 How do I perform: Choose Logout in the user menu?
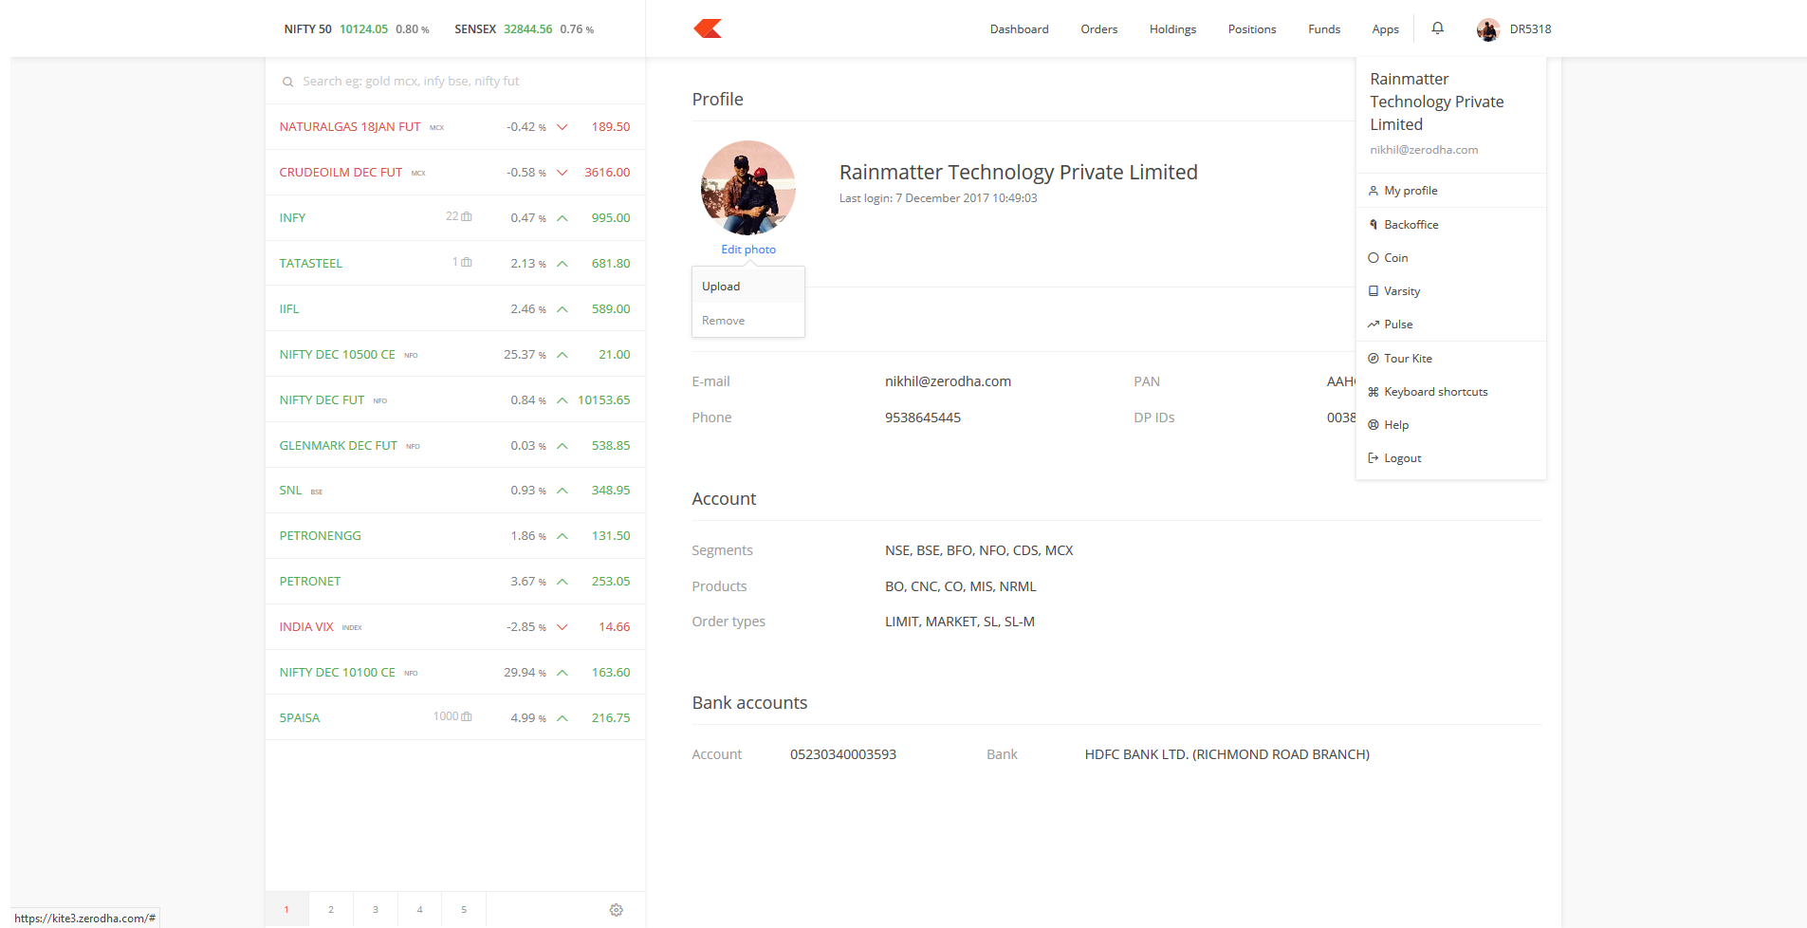point(1450,458)
